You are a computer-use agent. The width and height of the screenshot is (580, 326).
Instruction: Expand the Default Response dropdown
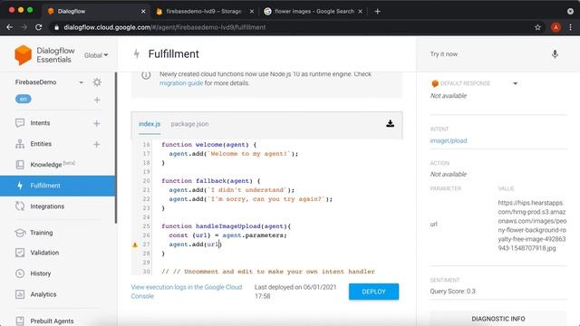(515, 83)
